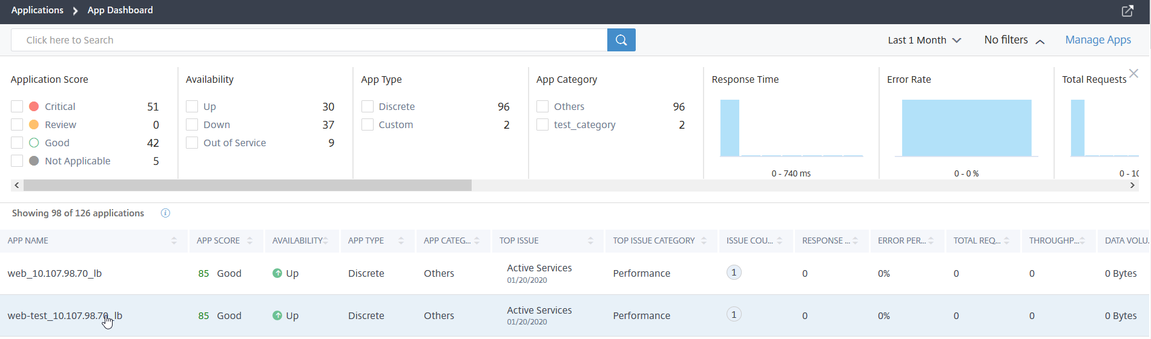Click App Dashboard breadcrumb
The width and height of the screenshot is (1151, 339).
click(120, 10)
